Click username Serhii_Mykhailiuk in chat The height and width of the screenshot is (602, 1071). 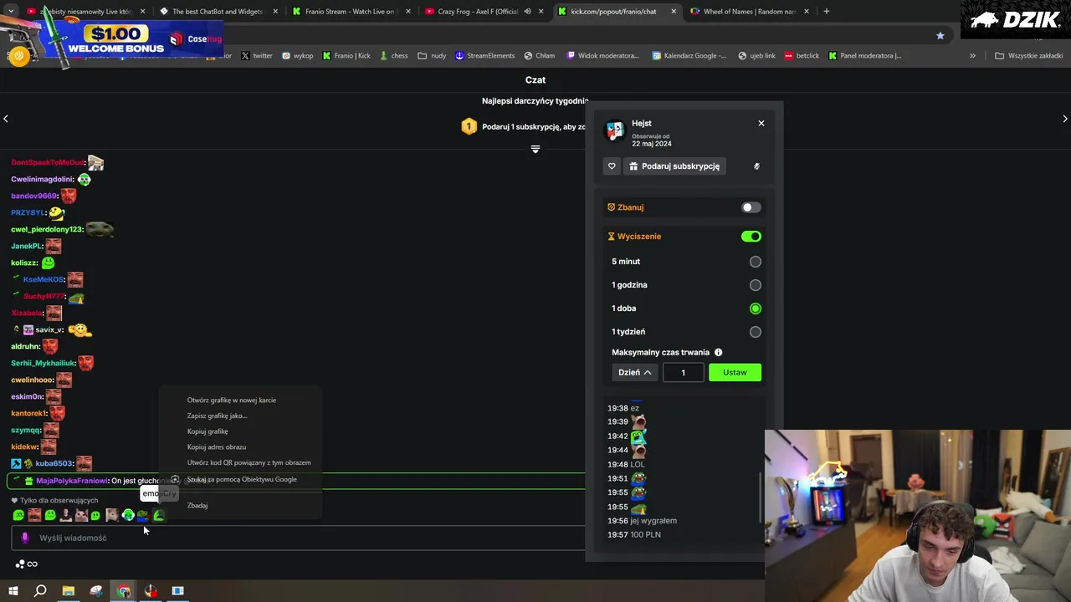[43, 364]
